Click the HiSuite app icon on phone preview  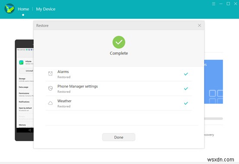point(21,63)
